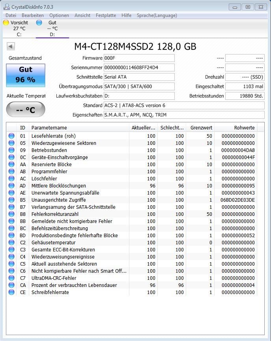Click status orb of Gehäusetemperatur row
The width and height of the screenshot is (271, 341).
[11, 242]
